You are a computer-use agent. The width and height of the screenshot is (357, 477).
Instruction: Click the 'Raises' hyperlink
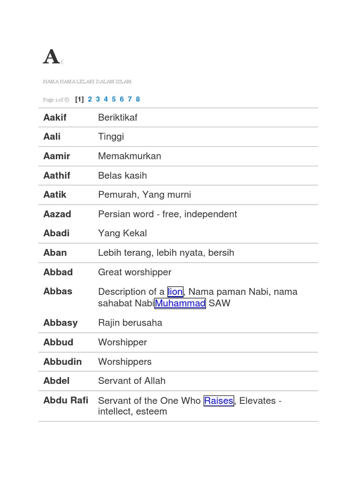pos(218,401)
